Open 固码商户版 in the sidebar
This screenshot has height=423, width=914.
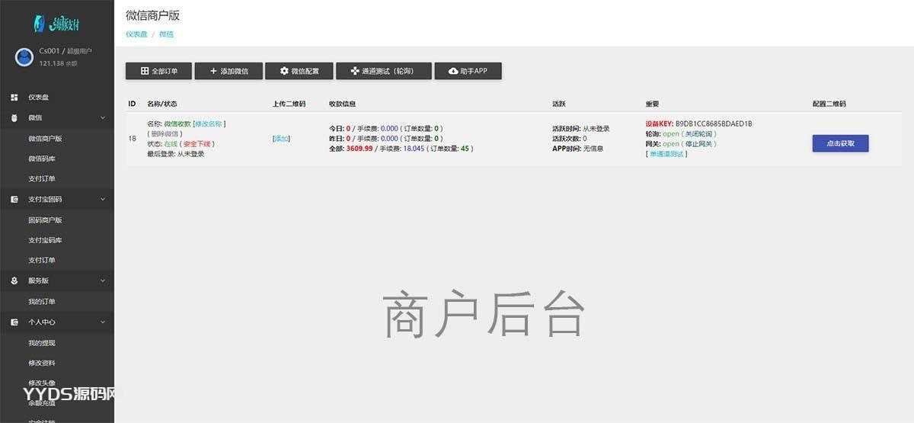click(x=45, y=220)
